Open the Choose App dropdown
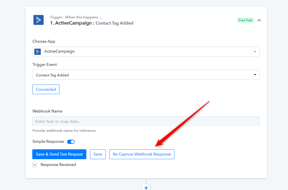288x190 pixels. pos(146,52)
